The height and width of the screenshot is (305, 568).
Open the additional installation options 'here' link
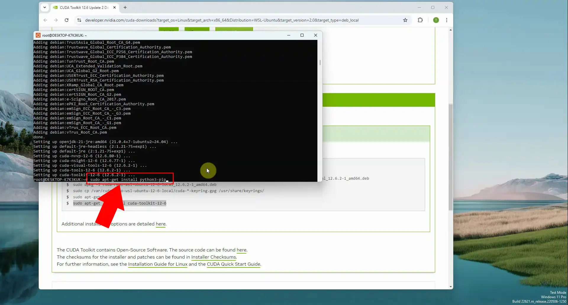(x=161, y=224)
